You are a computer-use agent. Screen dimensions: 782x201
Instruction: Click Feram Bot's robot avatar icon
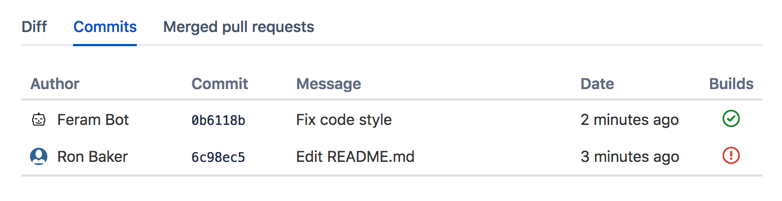pyautogui.click(x=38, y=120)
